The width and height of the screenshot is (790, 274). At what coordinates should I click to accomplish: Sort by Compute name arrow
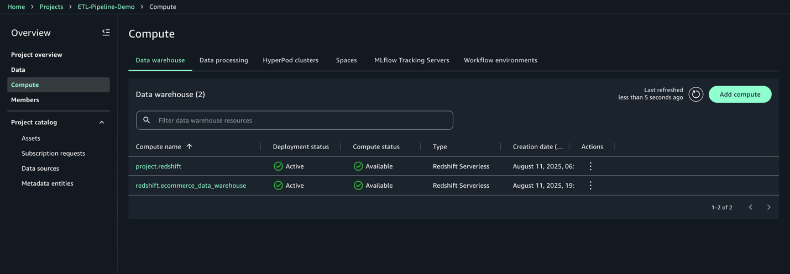pos(189,147)
